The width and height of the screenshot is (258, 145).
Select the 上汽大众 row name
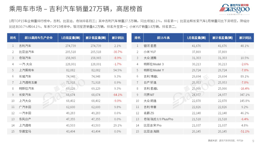click(25, 101)
